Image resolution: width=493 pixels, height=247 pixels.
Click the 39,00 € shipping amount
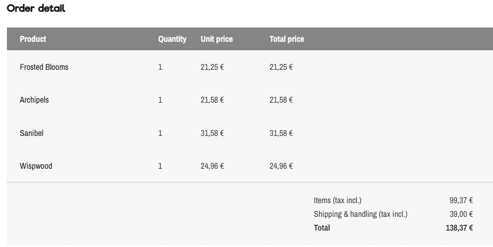point(461,214)
